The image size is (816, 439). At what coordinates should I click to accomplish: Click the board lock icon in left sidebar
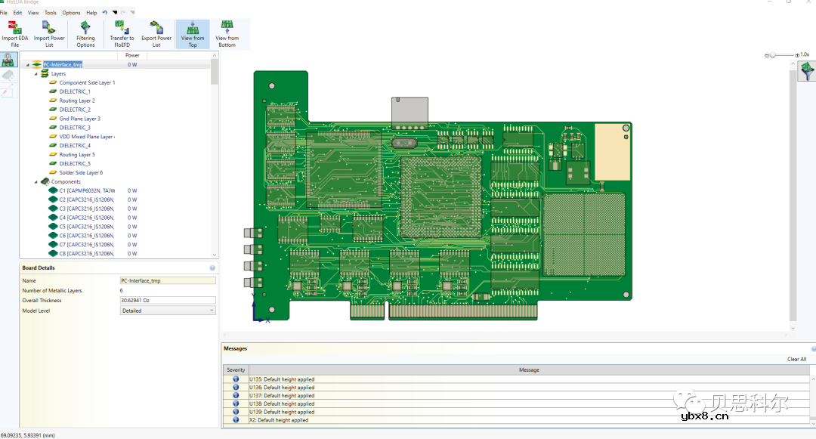(x=8, y=60)
